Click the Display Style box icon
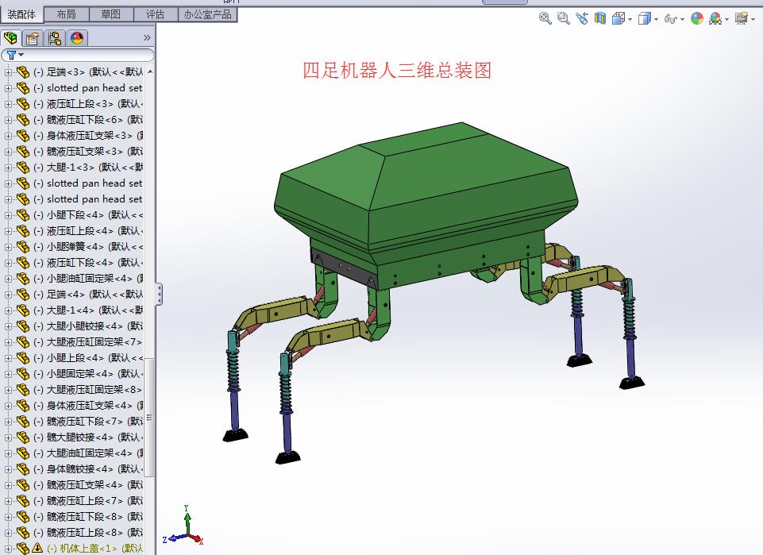Image resolution: width=763 pixels, height=555 pixels. pyautogui.click(x=644, y=18)
